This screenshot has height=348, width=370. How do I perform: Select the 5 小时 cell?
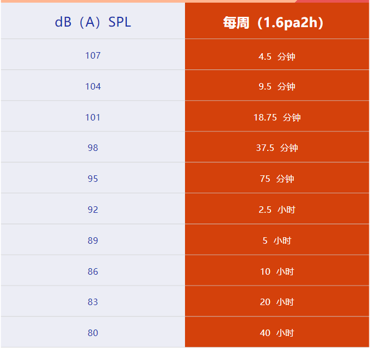277,241
